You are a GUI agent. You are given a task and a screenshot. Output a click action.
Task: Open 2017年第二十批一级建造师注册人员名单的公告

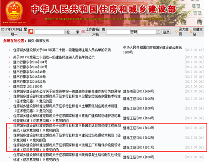(x=62, y=50)
